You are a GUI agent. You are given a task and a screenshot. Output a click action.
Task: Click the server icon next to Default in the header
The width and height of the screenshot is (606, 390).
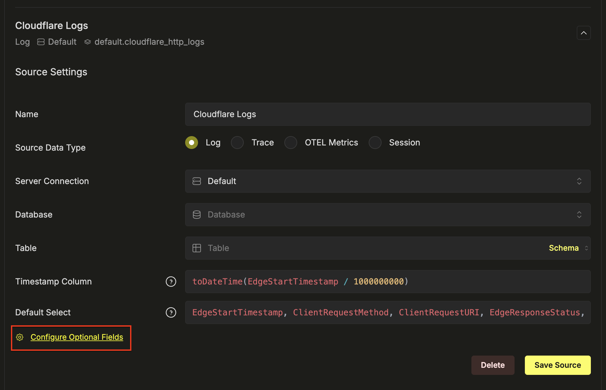pos(41,42)
